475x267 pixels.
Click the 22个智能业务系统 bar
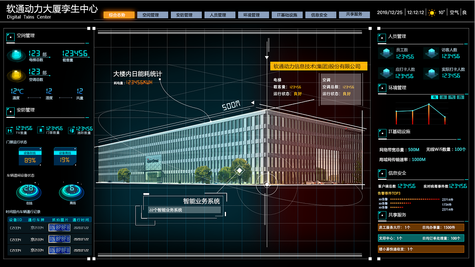(x=184, y=210)
